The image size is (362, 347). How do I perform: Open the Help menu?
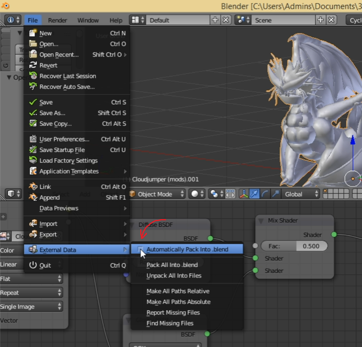116,20
